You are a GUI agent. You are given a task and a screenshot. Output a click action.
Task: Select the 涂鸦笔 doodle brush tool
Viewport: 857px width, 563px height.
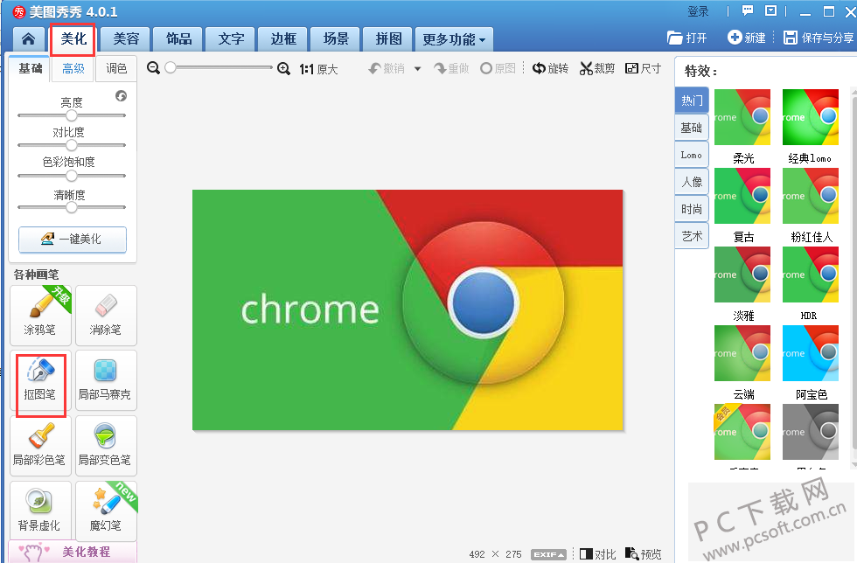coord(40,316)
